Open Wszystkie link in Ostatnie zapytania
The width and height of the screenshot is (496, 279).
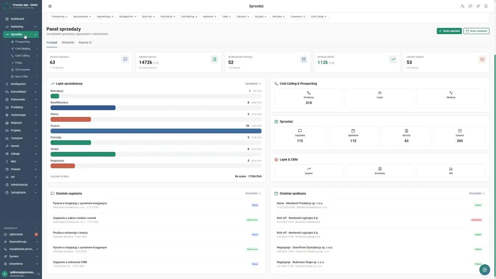253,193
